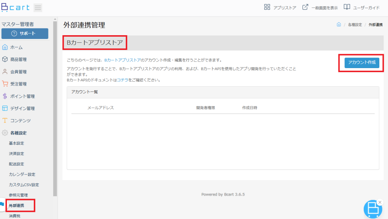Click the 商品管理 box icon
The image size is (388, 219).
(x=5, y=59)
